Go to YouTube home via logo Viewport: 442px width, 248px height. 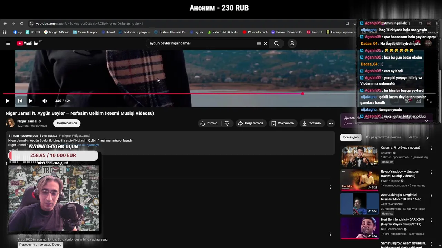click(x=28, y=43)
